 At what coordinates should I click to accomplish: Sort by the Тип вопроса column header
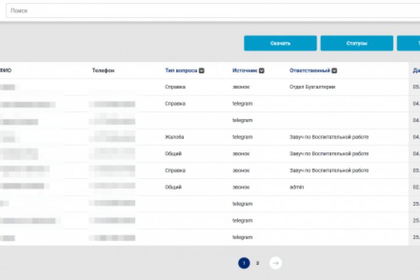tap(181, 71)
